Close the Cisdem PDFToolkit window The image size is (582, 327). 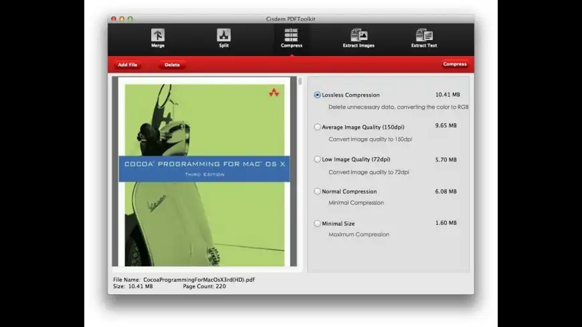pos(114,19)
